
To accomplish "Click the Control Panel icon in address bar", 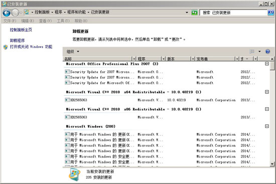I will (x=27, y=12).
